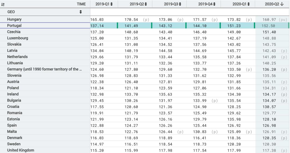Click the (p) flag in Germany's 2020-Q1 cell
Image resolution: width=290 pixels, height=153 pixels.
click(x=249, y=70)
